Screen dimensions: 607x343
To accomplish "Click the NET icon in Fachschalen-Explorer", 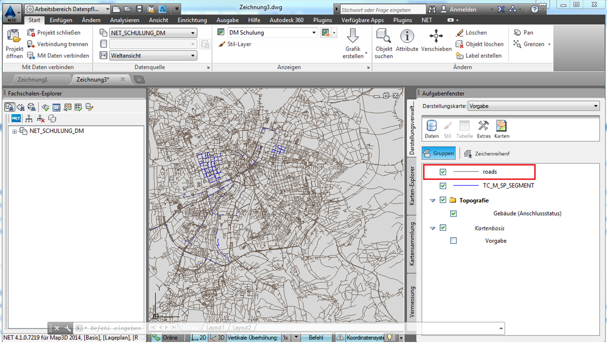I will point(16,119).
